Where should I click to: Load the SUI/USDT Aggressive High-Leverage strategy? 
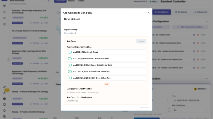pos(44,63)
